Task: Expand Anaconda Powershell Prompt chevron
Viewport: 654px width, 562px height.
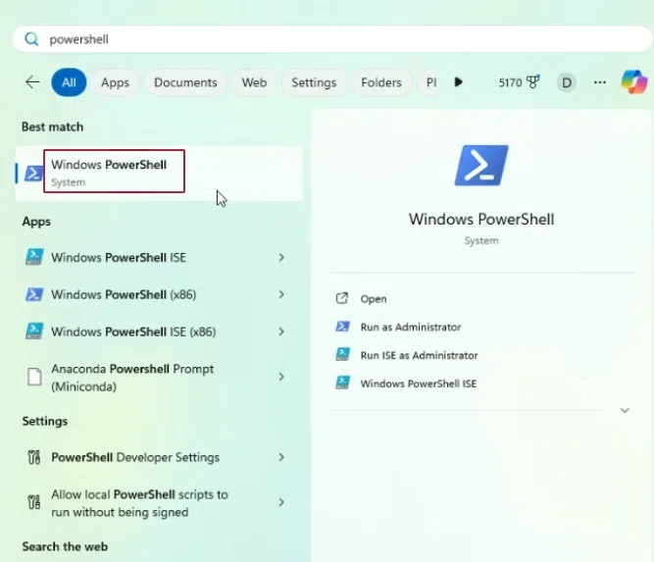Action: coord(281,377)
